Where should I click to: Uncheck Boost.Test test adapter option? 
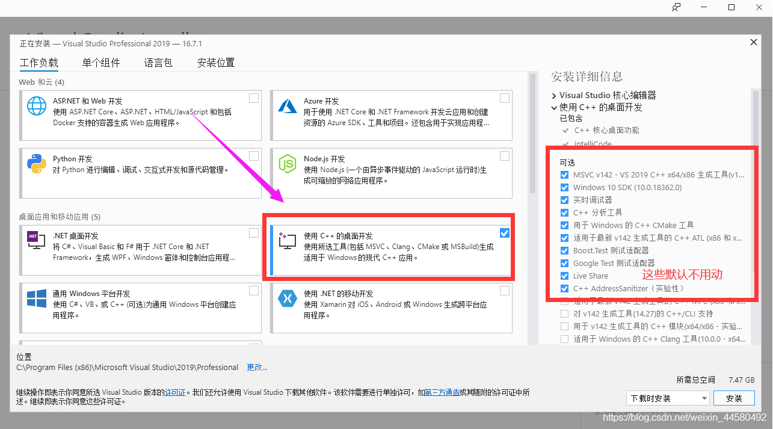[564, 250]
